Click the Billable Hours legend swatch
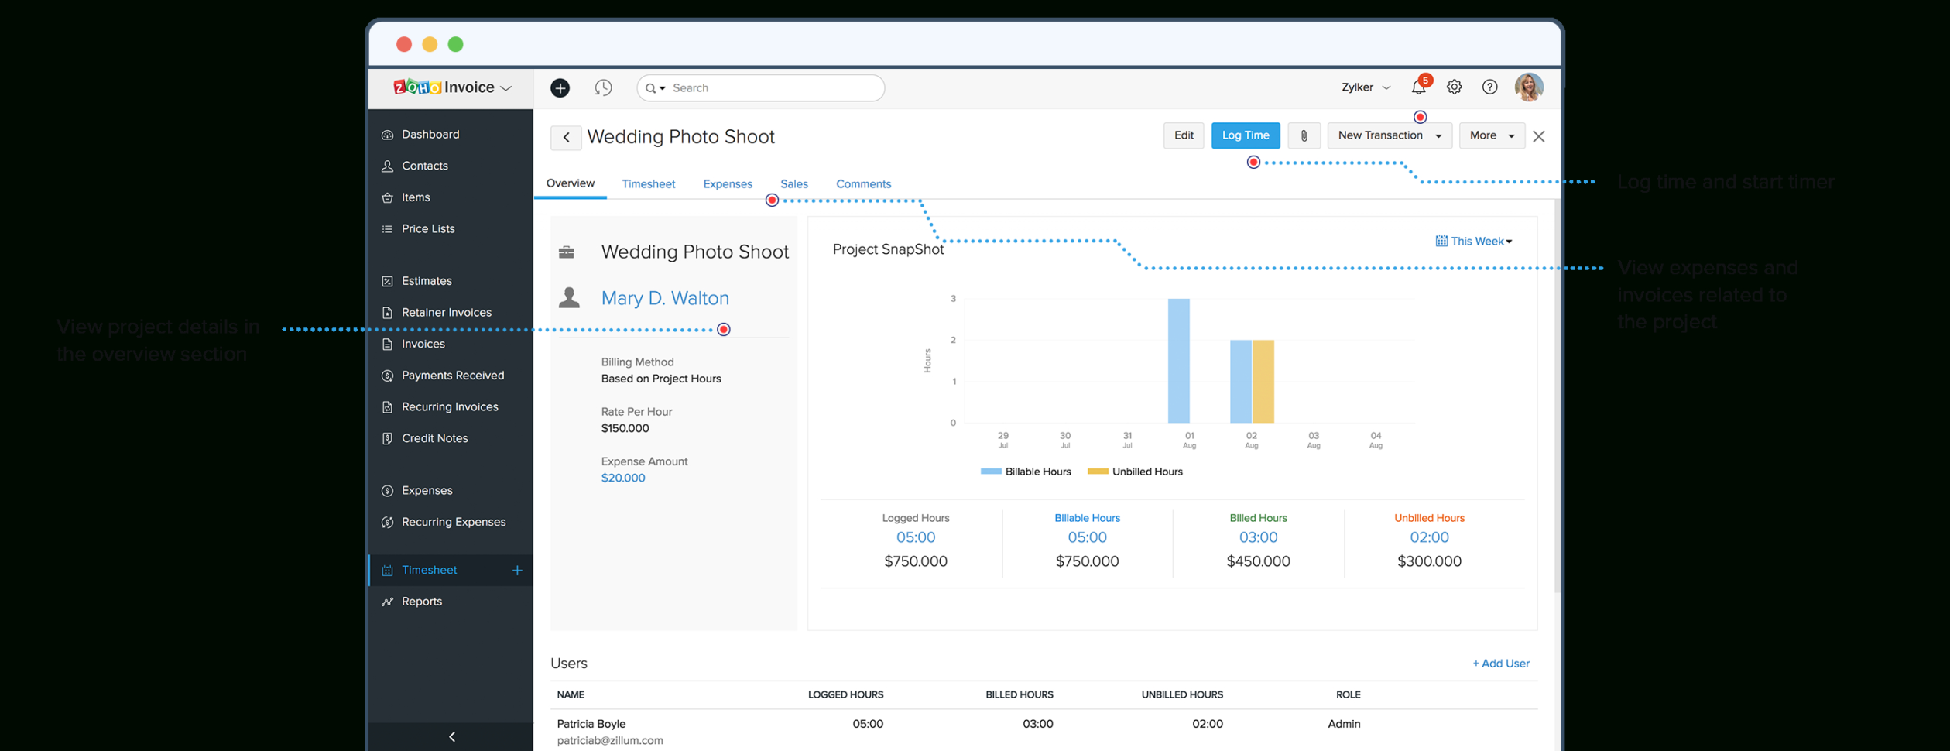1950x751 pixels. click(x=992, y=471)
